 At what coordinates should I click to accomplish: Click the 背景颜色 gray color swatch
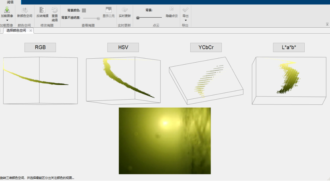click(84, 11)
